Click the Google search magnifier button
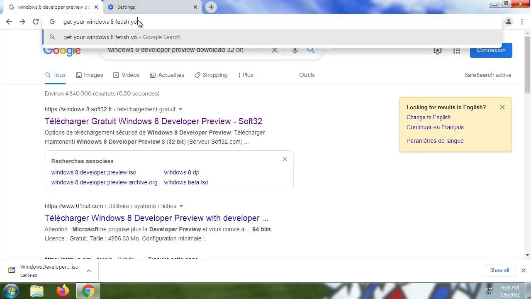 311,50
